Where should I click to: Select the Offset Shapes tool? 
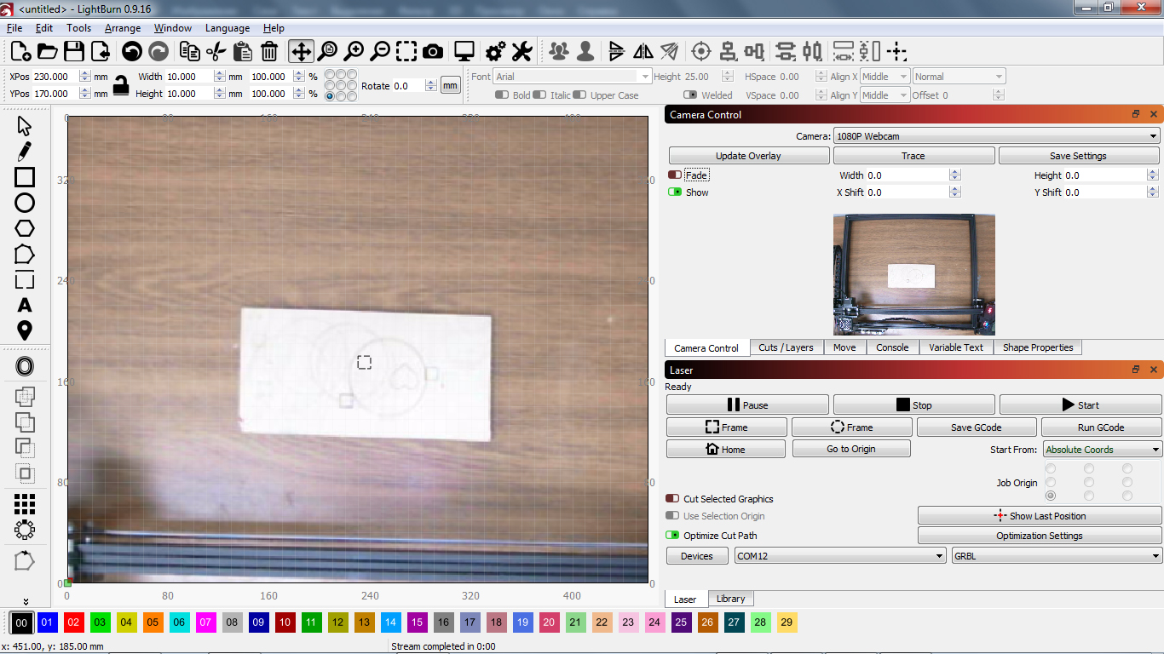coord(25,367)
